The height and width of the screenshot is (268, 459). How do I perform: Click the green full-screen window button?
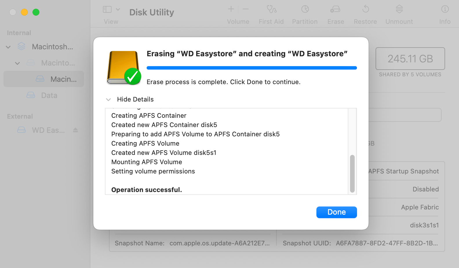click(36, 12)
